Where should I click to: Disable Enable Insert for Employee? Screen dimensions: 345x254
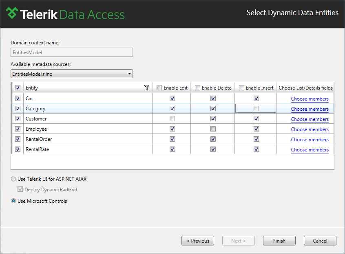(257, 129)
